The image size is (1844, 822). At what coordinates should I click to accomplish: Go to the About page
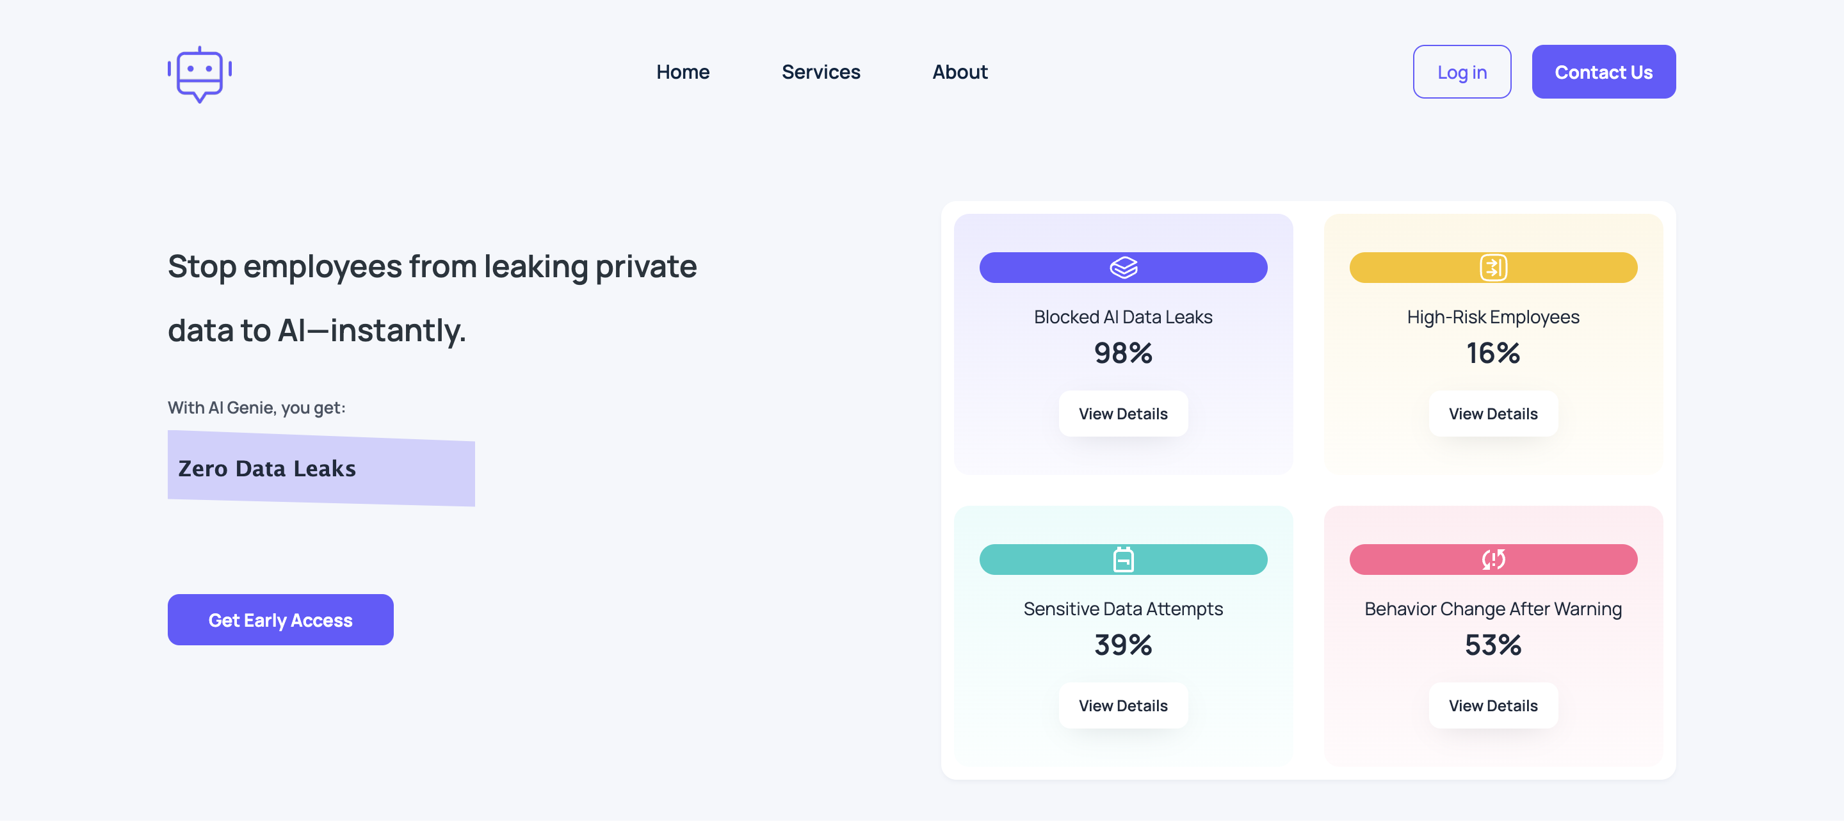click(959, 72)
